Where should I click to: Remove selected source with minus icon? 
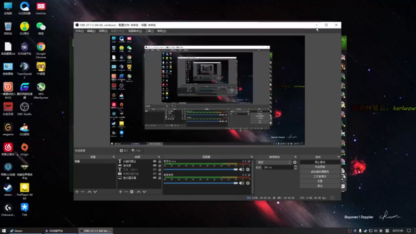[126, 191]
